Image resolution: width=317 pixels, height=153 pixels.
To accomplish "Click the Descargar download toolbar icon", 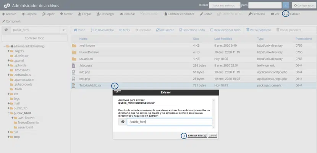I will coord(99,14).
